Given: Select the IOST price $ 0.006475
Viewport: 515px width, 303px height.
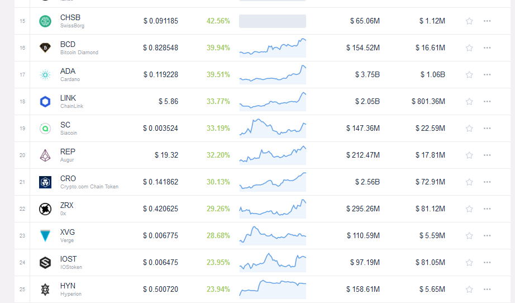Looking at the screenshot, I should (x=160, y=263).
